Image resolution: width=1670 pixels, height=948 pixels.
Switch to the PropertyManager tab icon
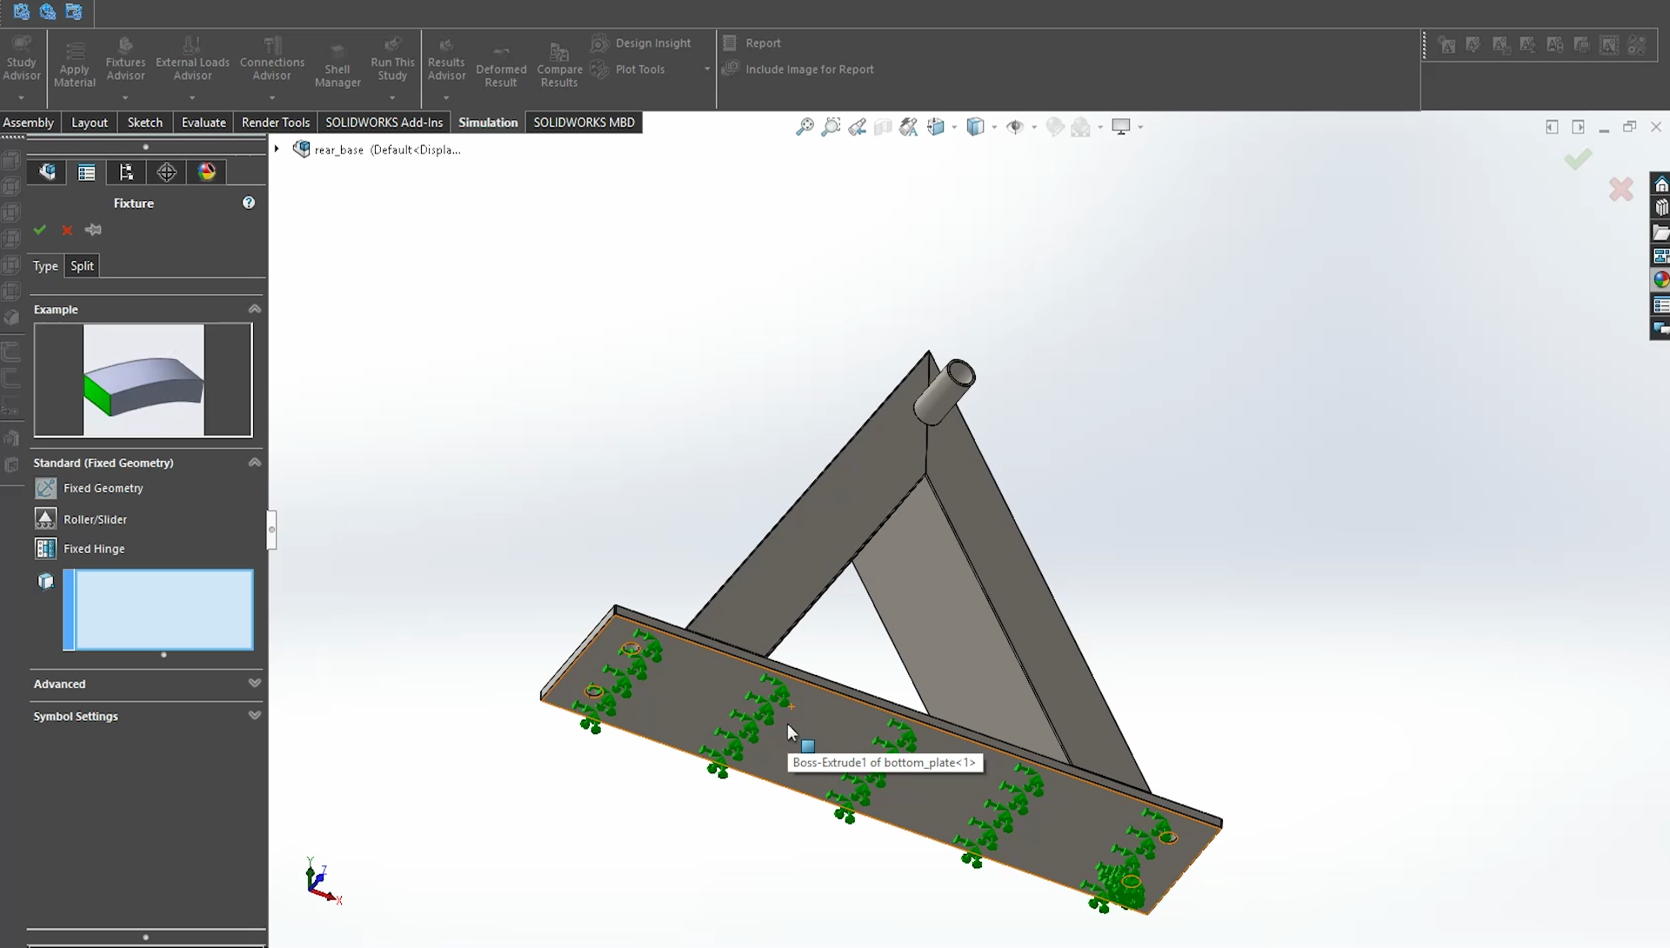click(x=87, y=172)
